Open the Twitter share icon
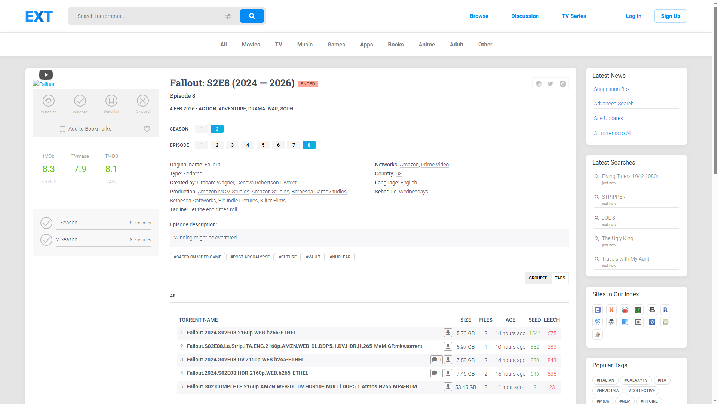Screen dimensions: 718x404 pyautogui.click(x=550, y=84)
